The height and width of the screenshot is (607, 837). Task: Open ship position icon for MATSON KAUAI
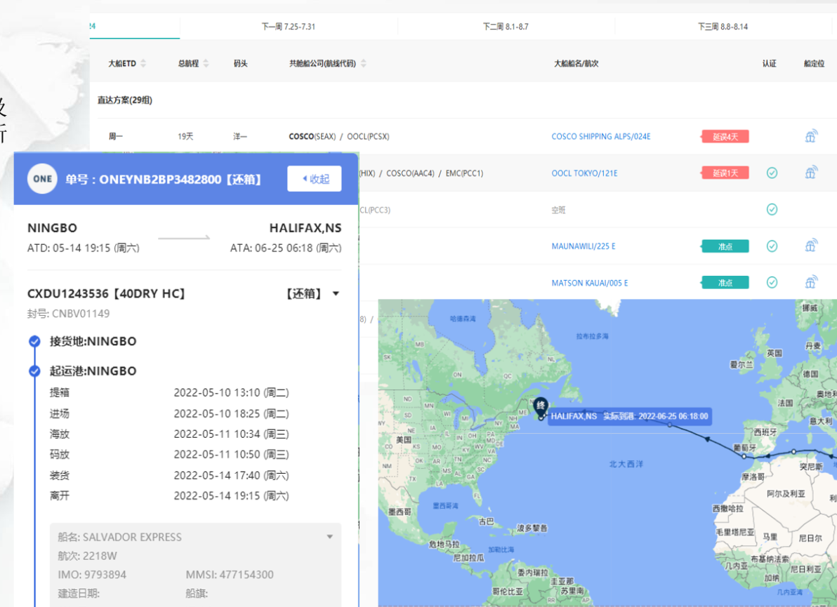tap(811, 282)
